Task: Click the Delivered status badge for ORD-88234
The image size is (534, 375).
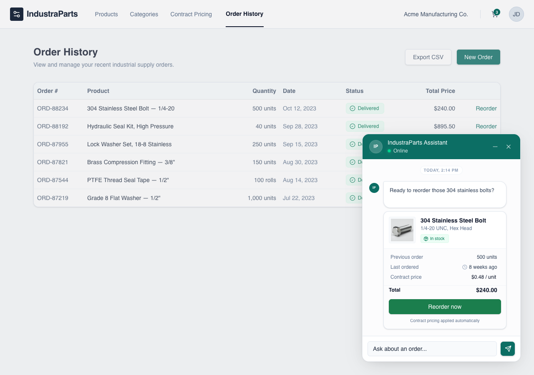Action: (x=365, y=108)
